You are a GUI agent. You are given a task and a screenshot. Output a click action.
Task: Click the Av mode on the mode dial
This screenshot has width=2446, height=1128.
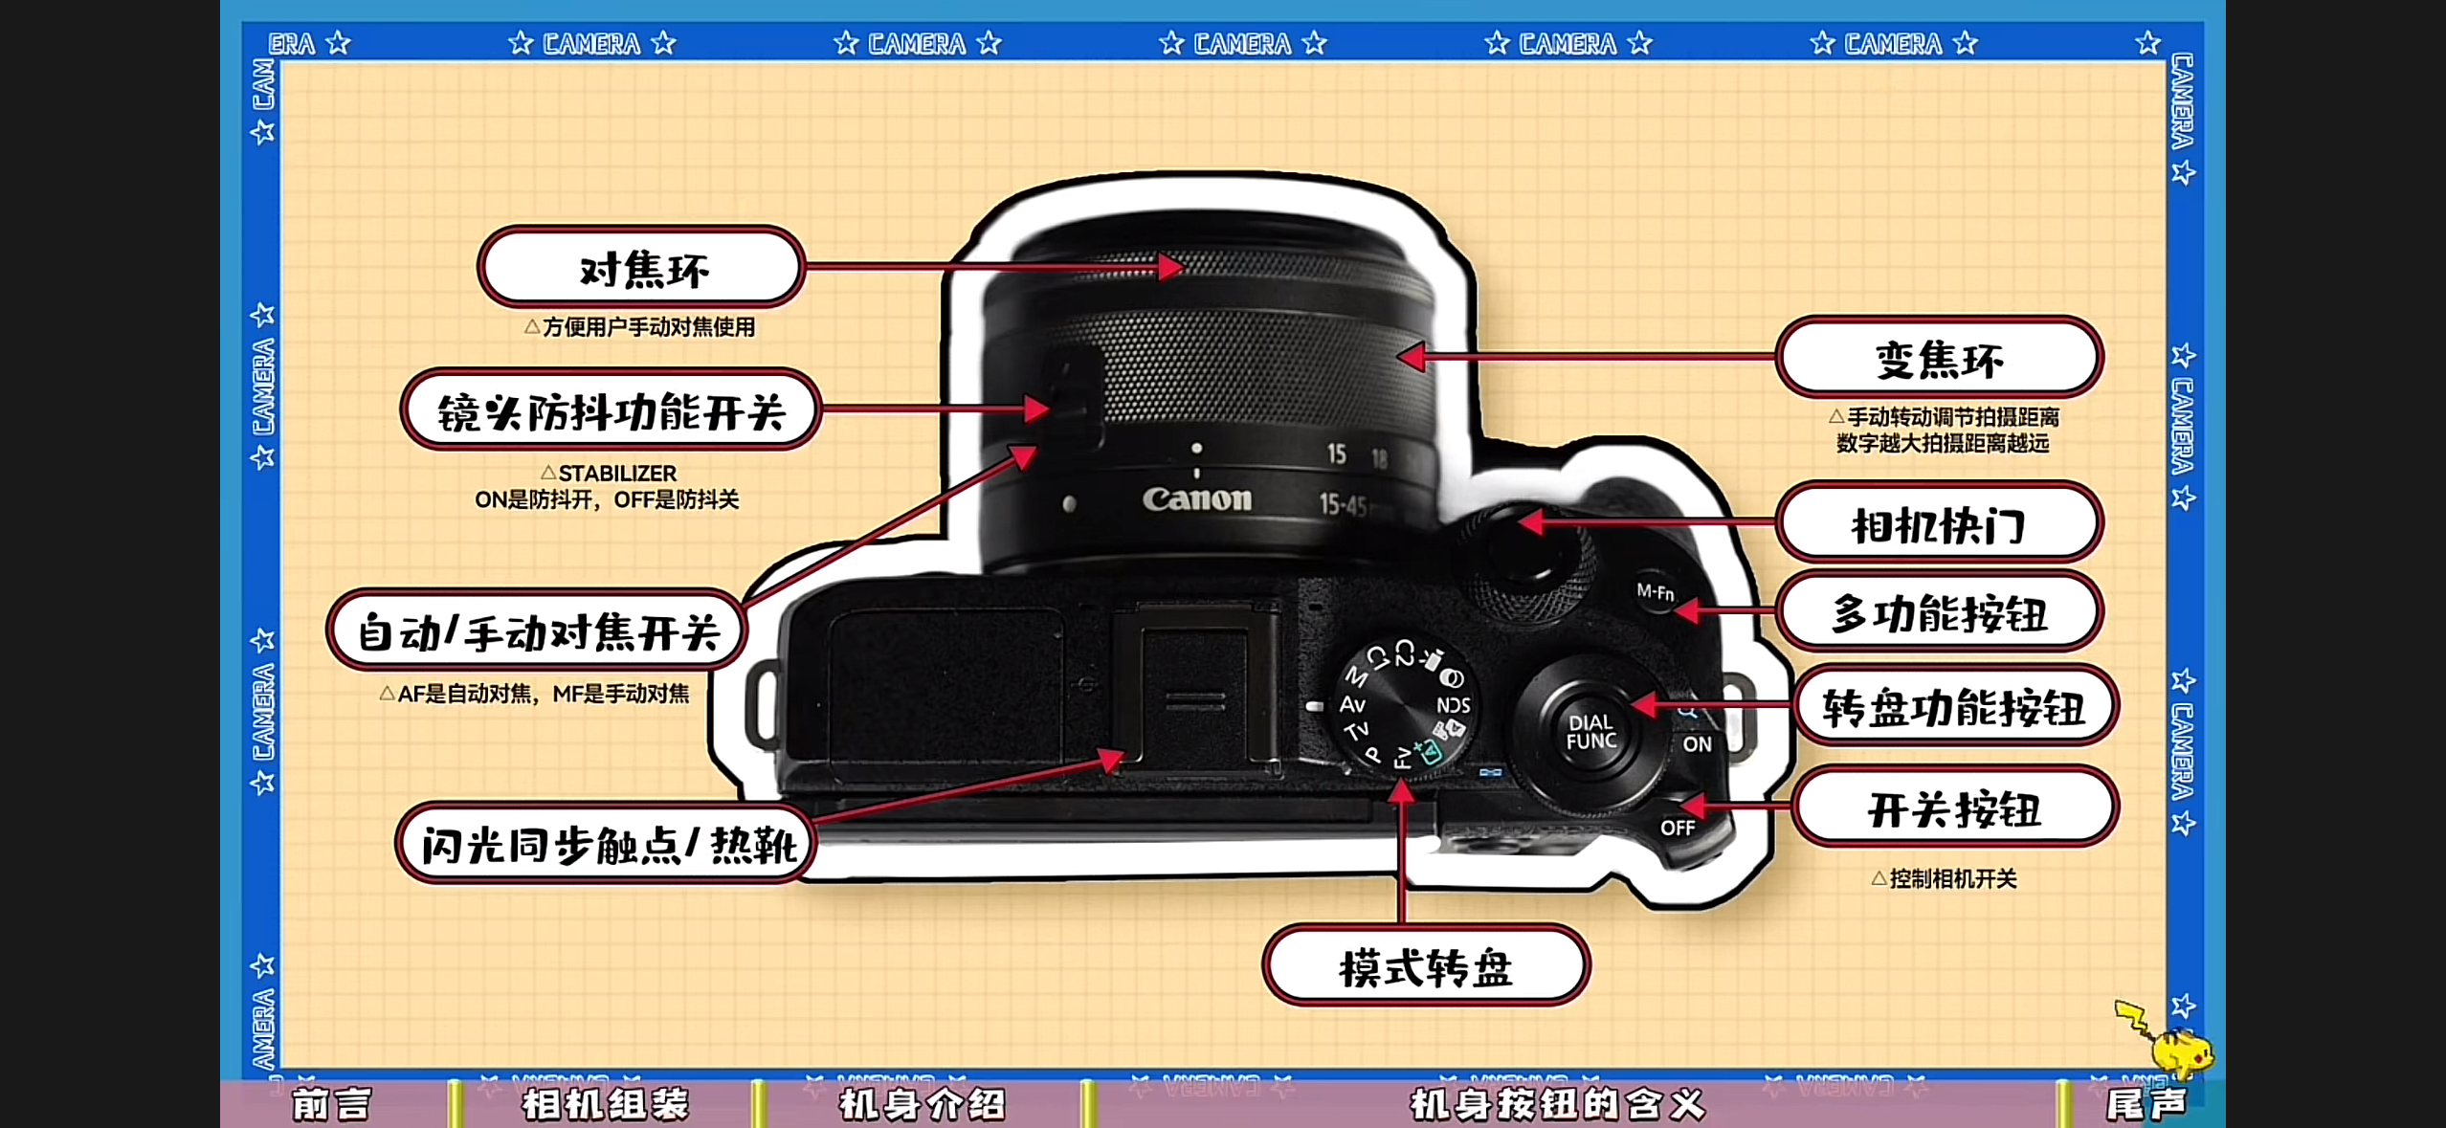(1352, 705)
